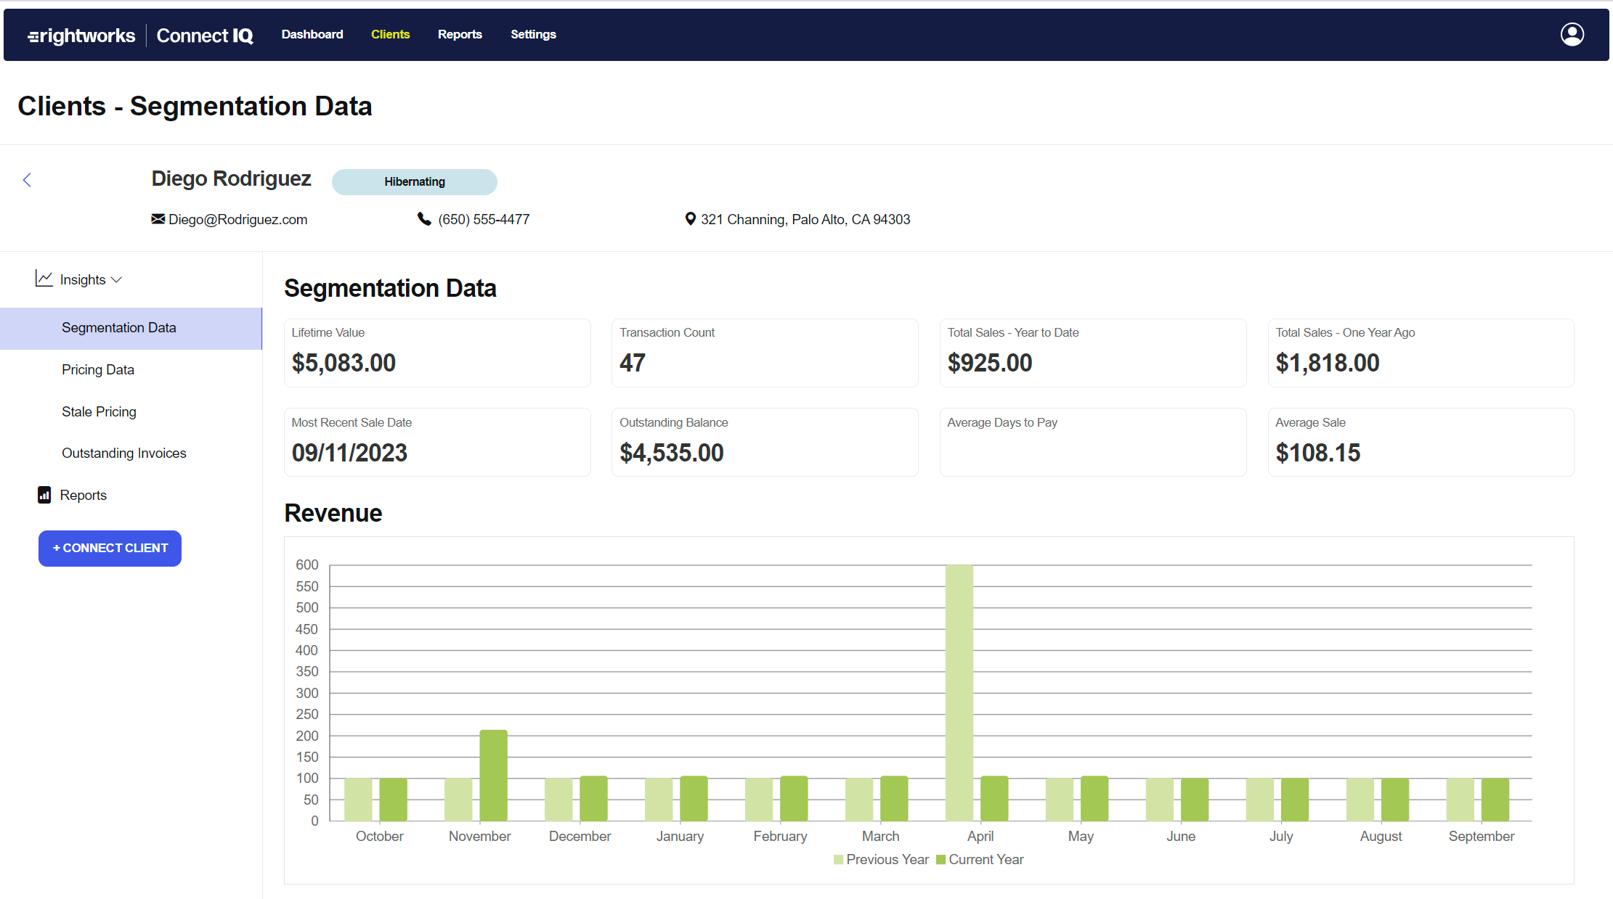Click the September current year bar
This screenshot has width=1613, height=899.
(x=1495, y=800)
